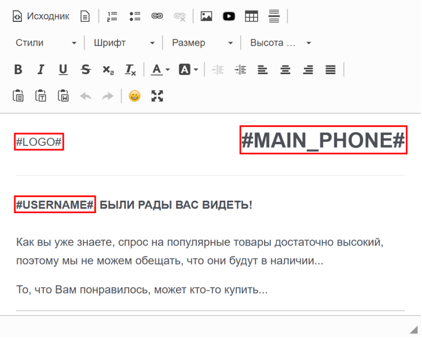This screenshot has height=338, width=422.
Task: Open the text color picker
Action: pyautogui.click(x=160, y=70)
